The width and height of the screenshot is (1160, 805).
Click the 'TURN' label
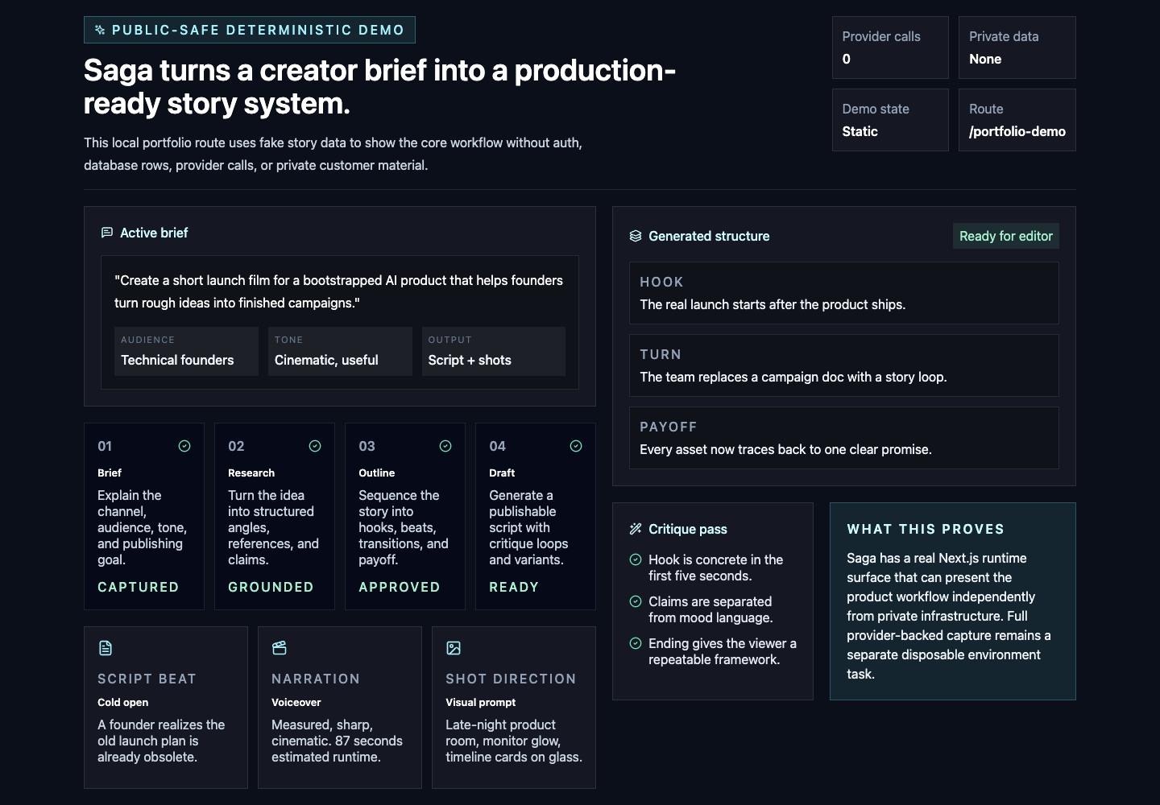tap(661, 354)
